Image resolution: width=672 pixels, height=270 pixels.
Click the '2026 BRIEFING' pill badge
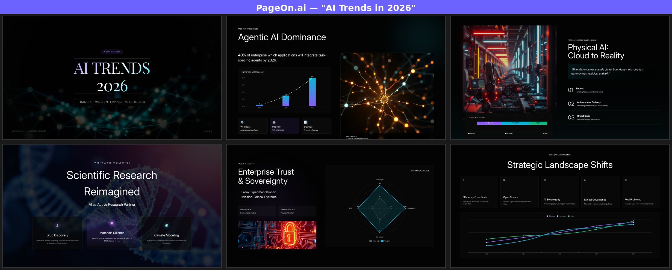112,52
